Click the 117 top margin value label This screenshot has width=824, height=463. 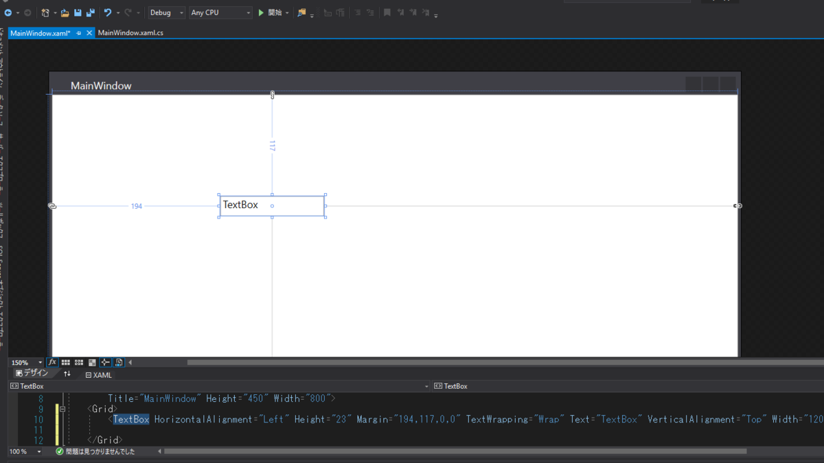(272, 146)
